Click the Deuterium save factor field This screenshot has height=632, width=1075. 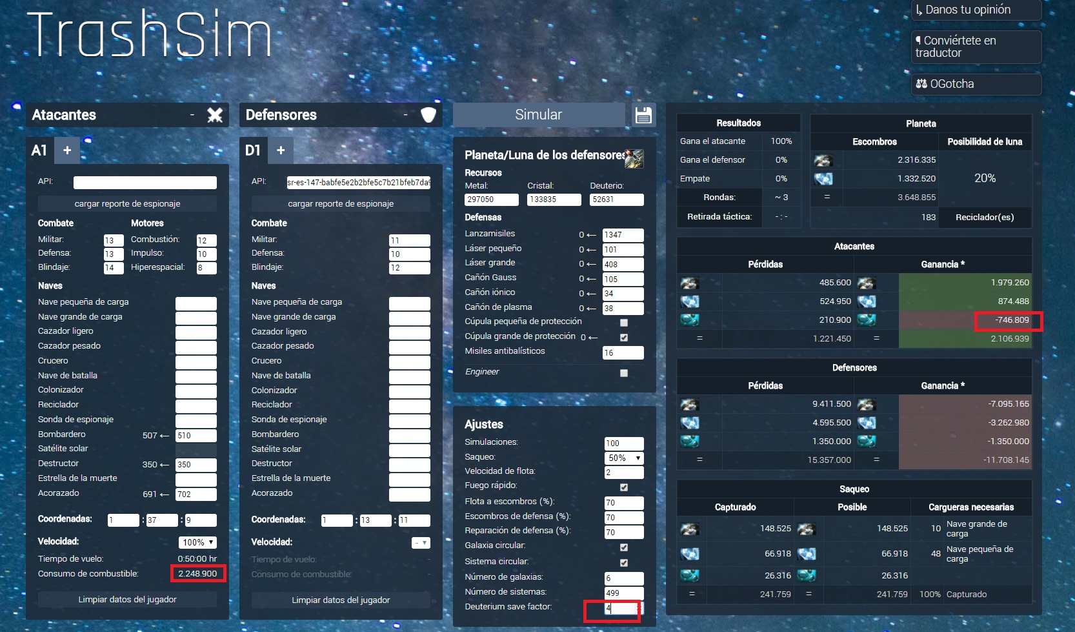pos(624,608)
